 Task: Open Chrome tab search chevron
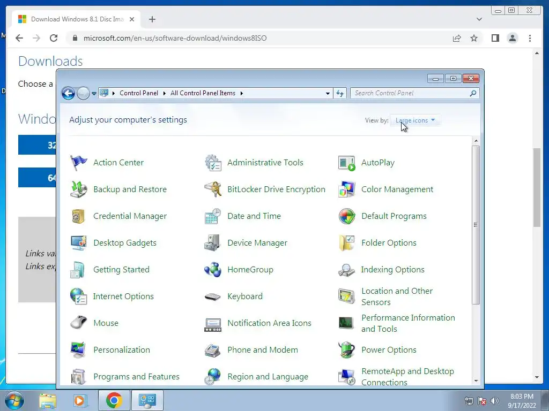pyautogui.click(x=479, y=19)
